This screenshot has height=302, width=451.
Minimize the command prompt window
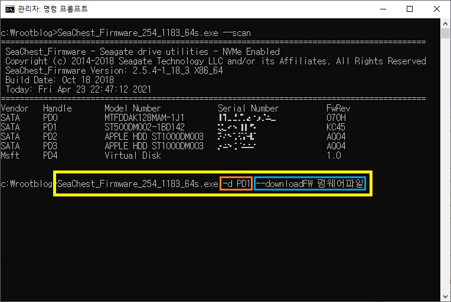pyautogui.click(x=383, y=9)
